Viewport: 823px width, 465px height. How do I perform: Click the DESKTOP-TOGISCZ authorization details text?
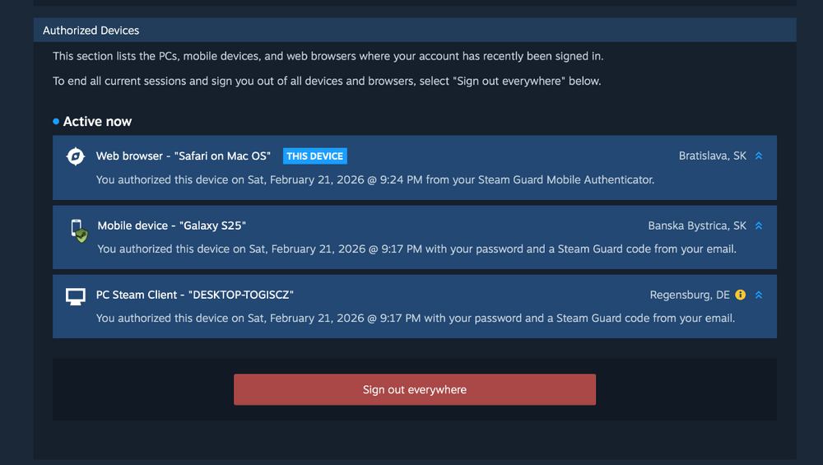416,318
